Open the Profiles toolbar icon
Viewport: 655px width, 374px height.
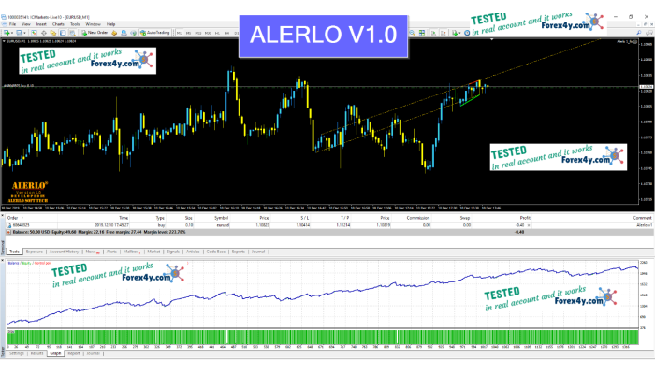point(20,33)
